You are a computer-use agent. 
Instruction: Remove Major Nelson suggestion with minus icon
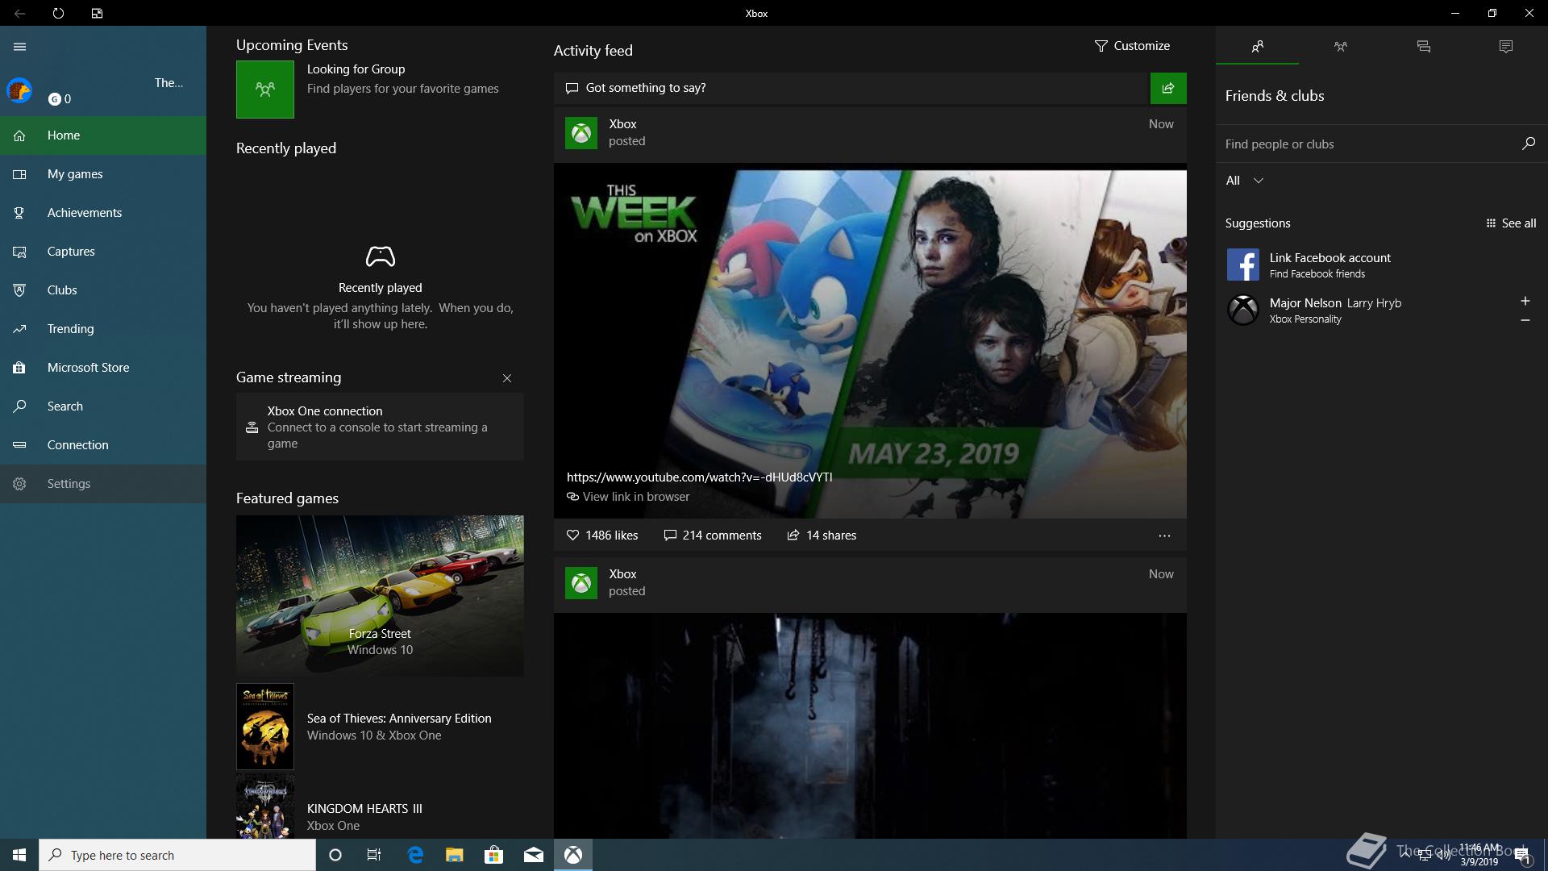pos(1525,320)
